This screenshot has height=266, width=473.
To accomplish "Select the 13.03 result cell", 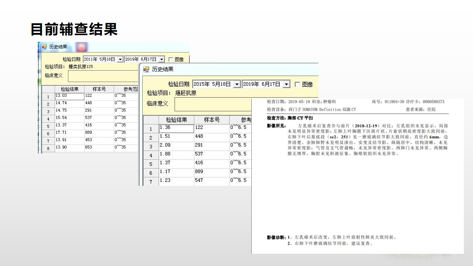I will [69, 96].
